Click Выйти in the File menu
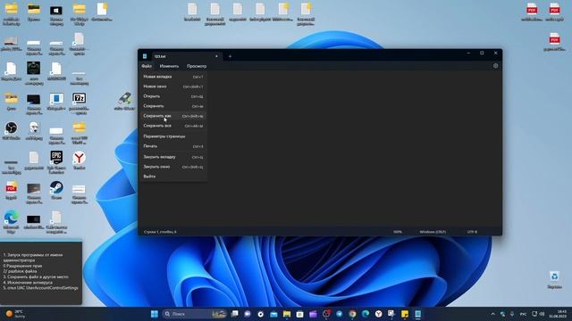572x321 pixels. [173, 177]
